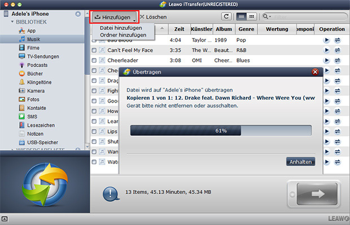Choose Datei hinzufügen from the menu
This screenshot has height=225, width=350.
click(x=121, y=28)
